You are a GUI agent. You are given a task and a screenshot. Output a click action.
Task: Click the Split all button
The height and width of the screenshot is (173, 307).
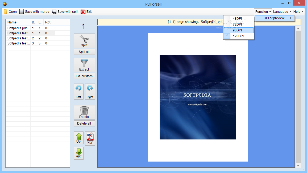click(x=84, y=52)
